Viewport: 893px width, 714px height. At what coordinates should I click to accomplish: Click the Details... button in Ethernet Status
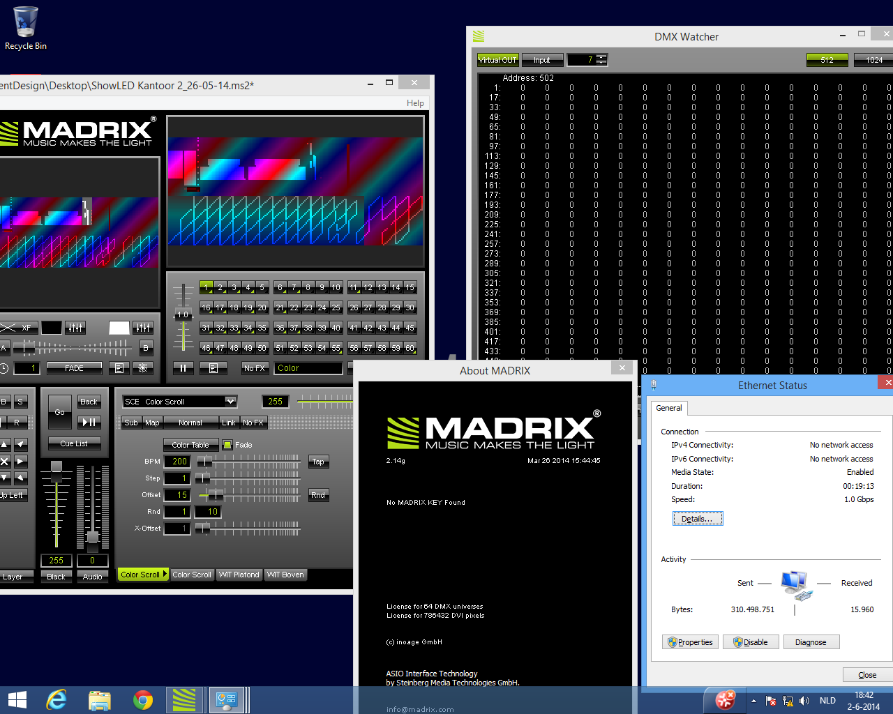coord(697,519)
